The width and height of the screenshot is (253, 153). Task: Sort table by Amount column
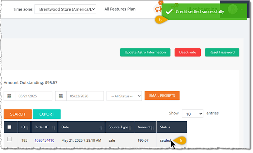tap(145, 127)
